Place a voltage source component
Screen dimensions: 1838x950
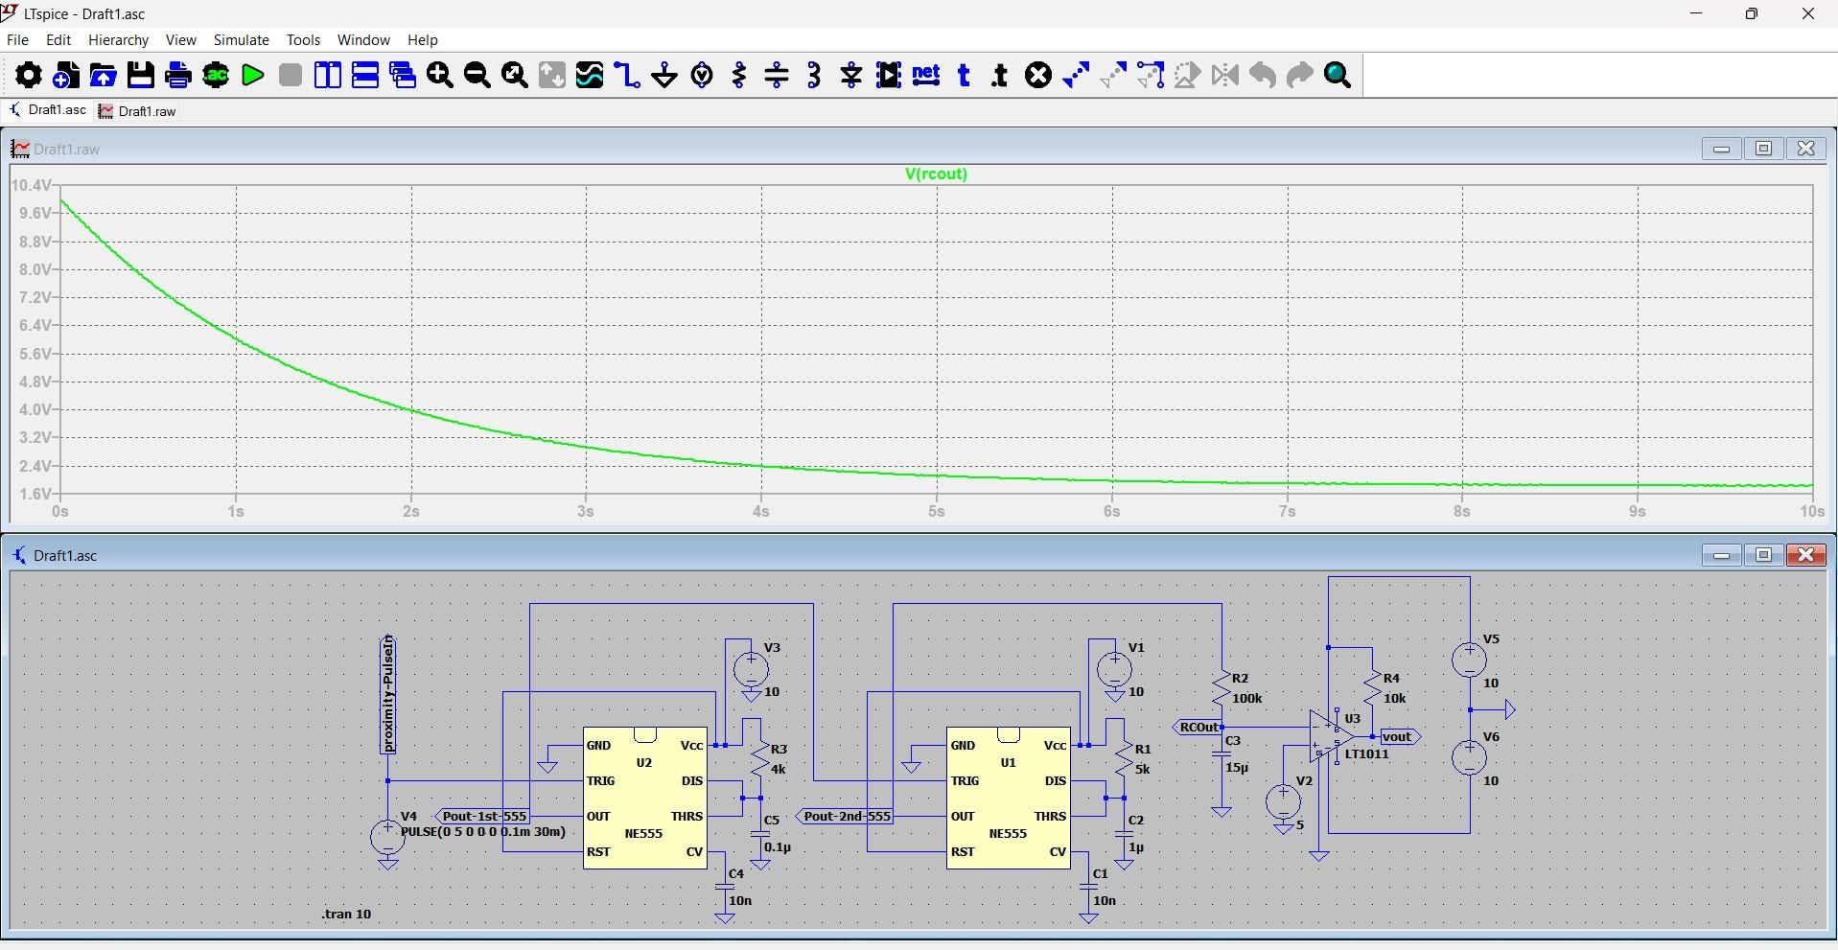coord(702,75)
